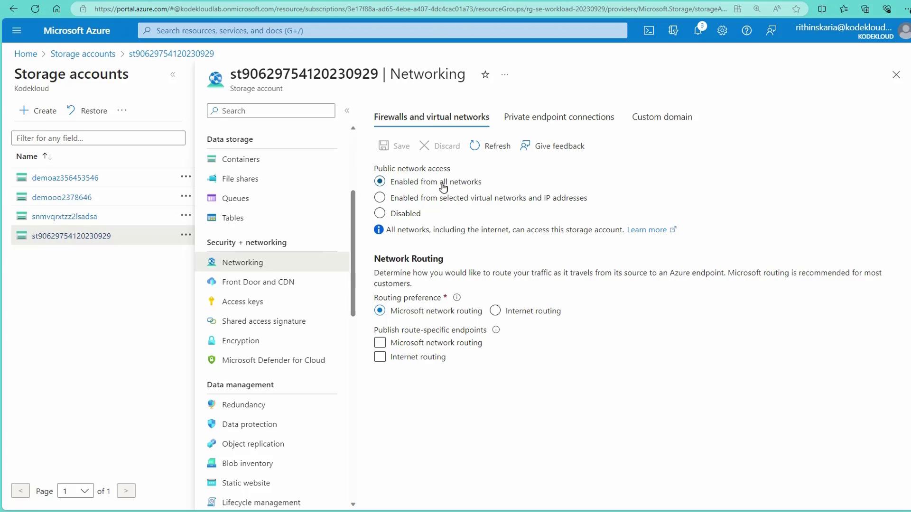Collapse the Storage accounts list pane
This screenshot has height=512, width=911.
pos(173,75)
